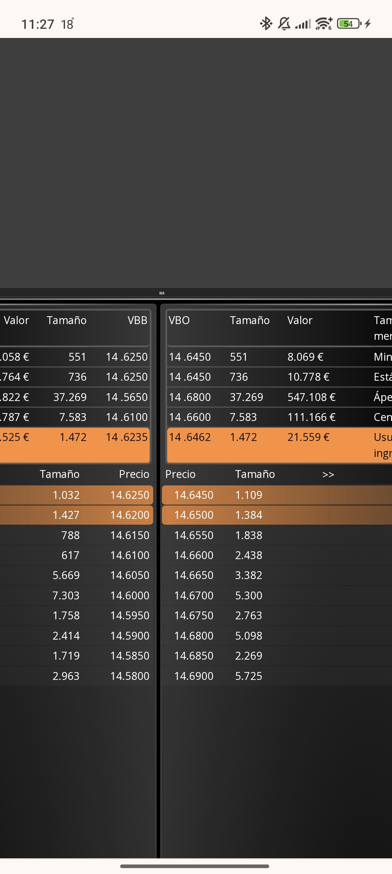Select bid level price 14.5950
The image size is (392, 874).
click(x=130, y=615)
